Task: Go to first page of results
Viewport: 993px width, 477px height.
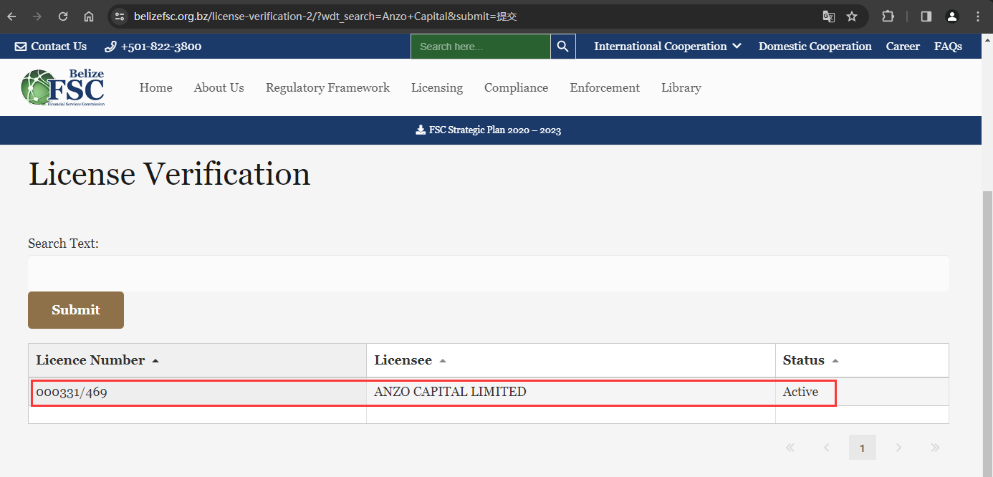Action: tap(790, 448)
